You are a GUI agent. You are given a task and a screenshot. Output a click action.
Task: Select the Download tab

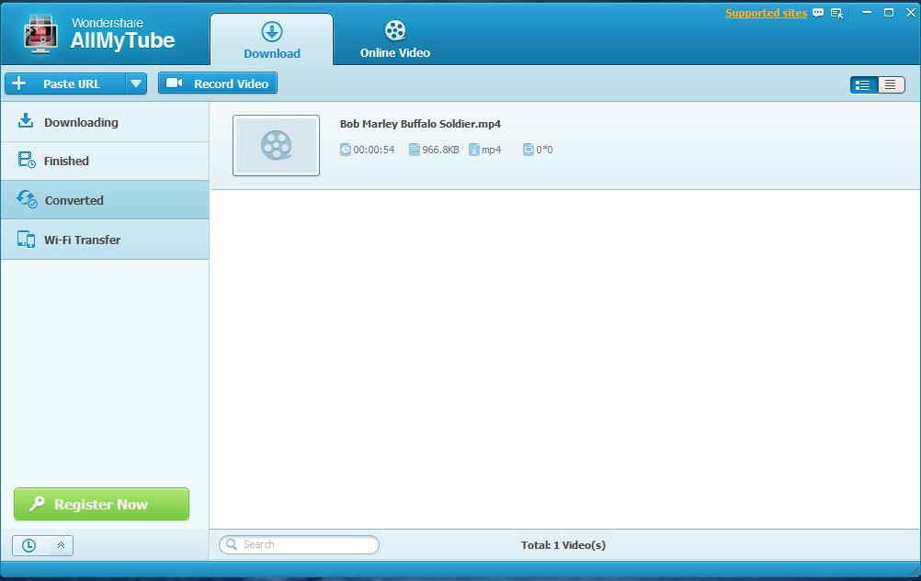pos(272,40)
